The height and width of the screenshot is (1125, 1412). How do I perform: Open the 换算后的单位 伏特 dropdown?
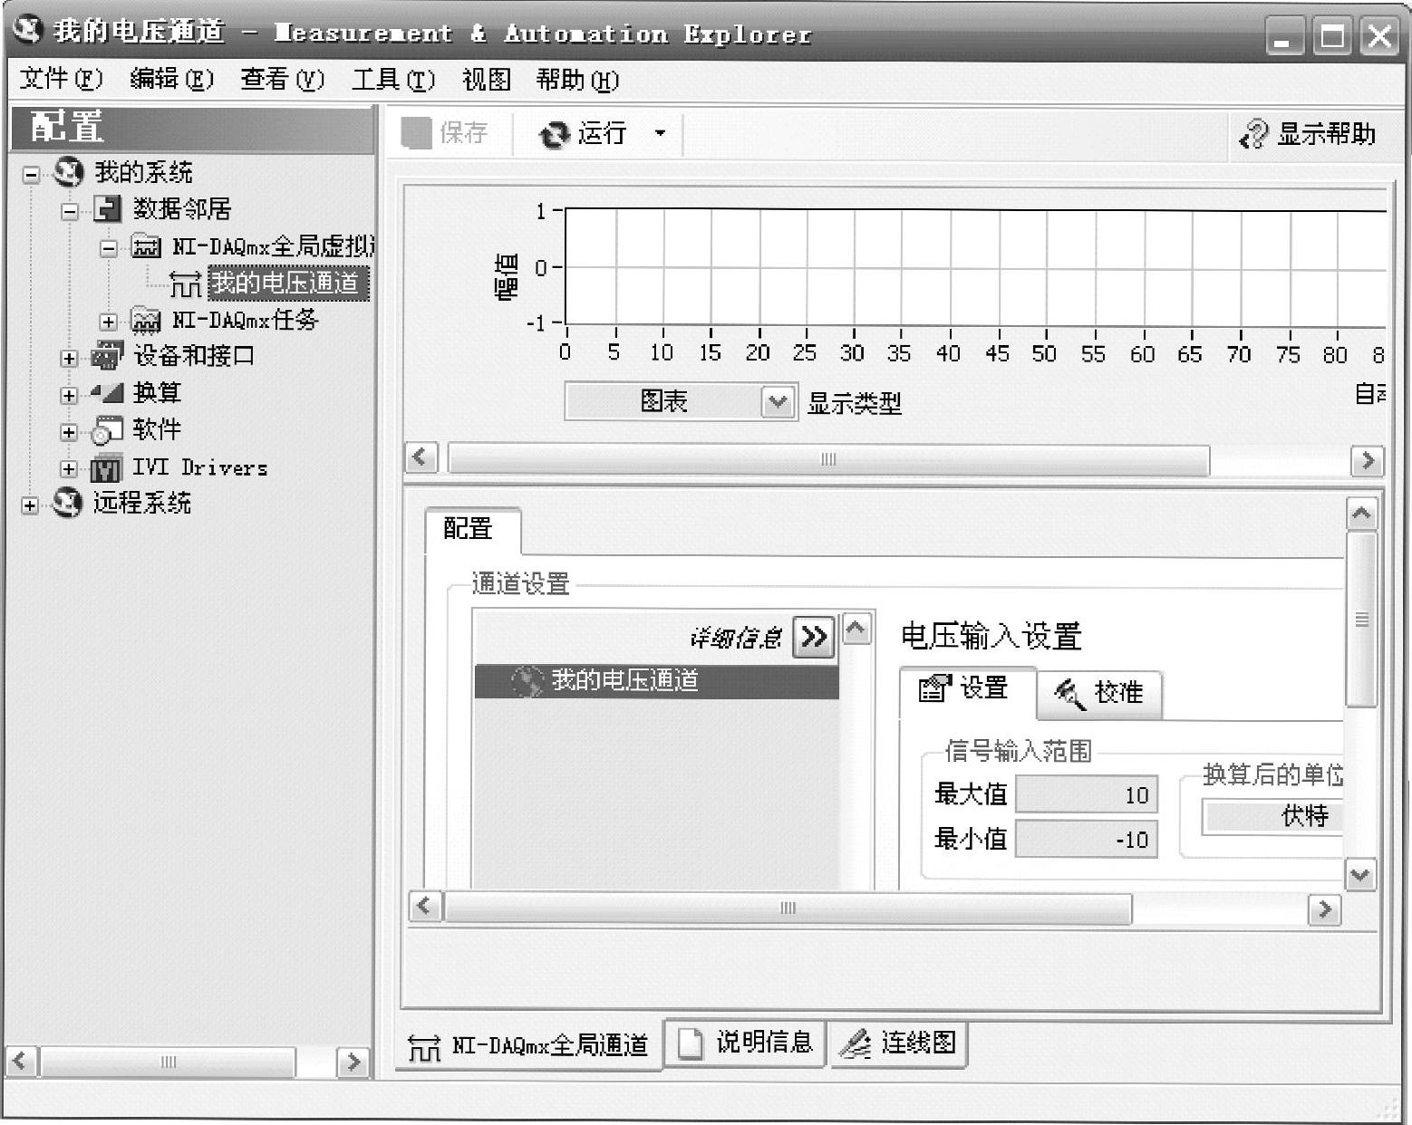[1273, 817]
